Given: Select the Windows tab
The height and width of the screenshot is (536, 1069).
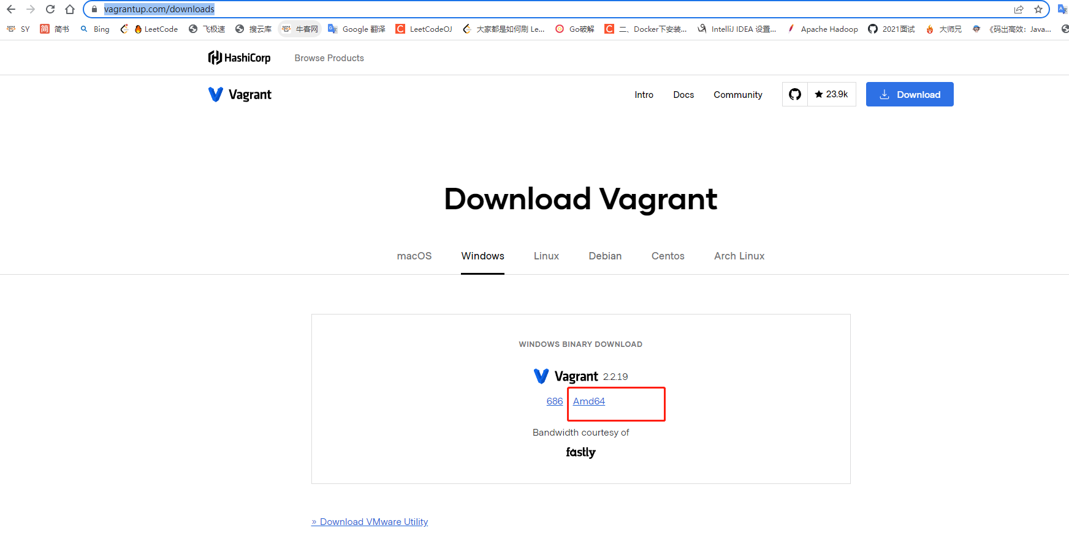Looking at the screenshot, I should click(483, 256).
